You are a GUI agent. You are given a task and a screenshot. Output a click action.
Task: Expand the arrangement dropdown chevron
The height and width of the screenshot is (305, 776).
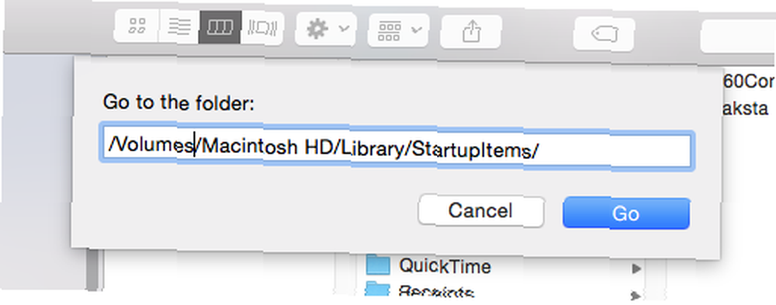(x=416, y=29)
